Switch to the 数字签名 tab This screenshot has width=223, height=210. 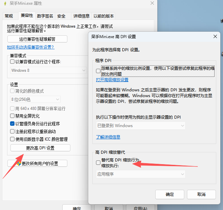[x=45, y=16]
